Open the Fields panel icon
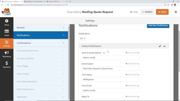Viewport: 180px width, 101px height. 7,33
